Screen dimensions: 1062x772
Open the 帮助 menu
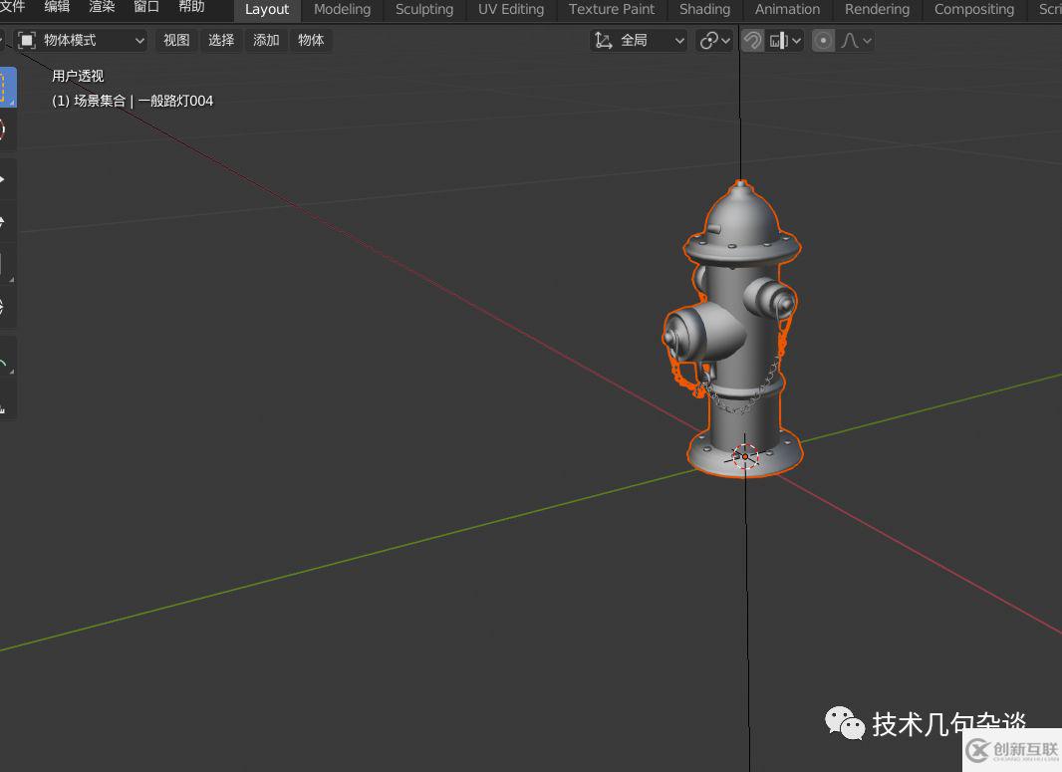pos(191,7)
